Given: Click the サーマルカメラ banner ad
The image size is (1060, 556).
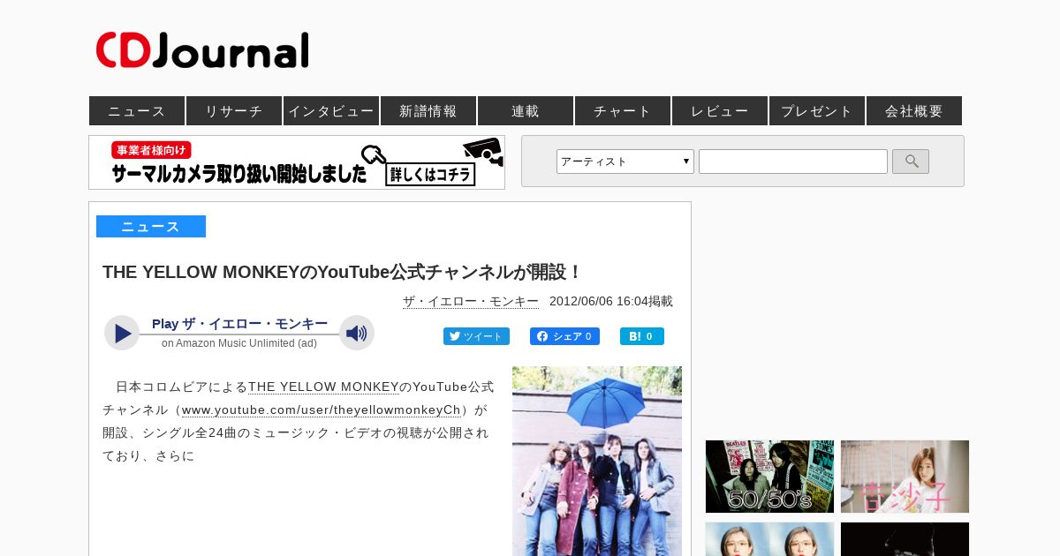Looking at the screenshot, I should [x=297, y=162].
